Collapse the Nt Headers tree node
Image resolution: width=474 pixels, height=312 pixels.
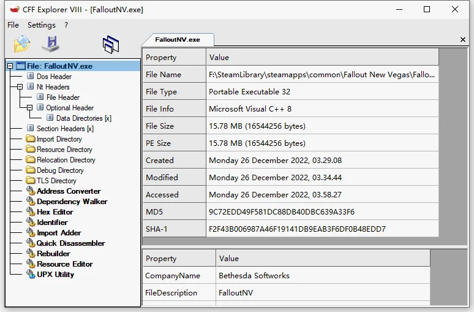click(20, 87)
